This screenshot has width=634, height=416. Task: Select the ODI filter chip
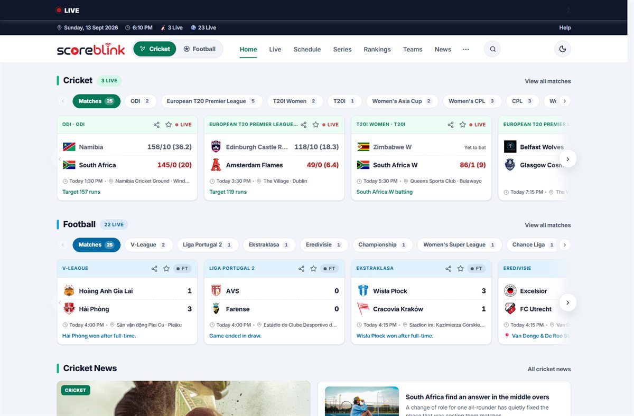tap(140, 101)
